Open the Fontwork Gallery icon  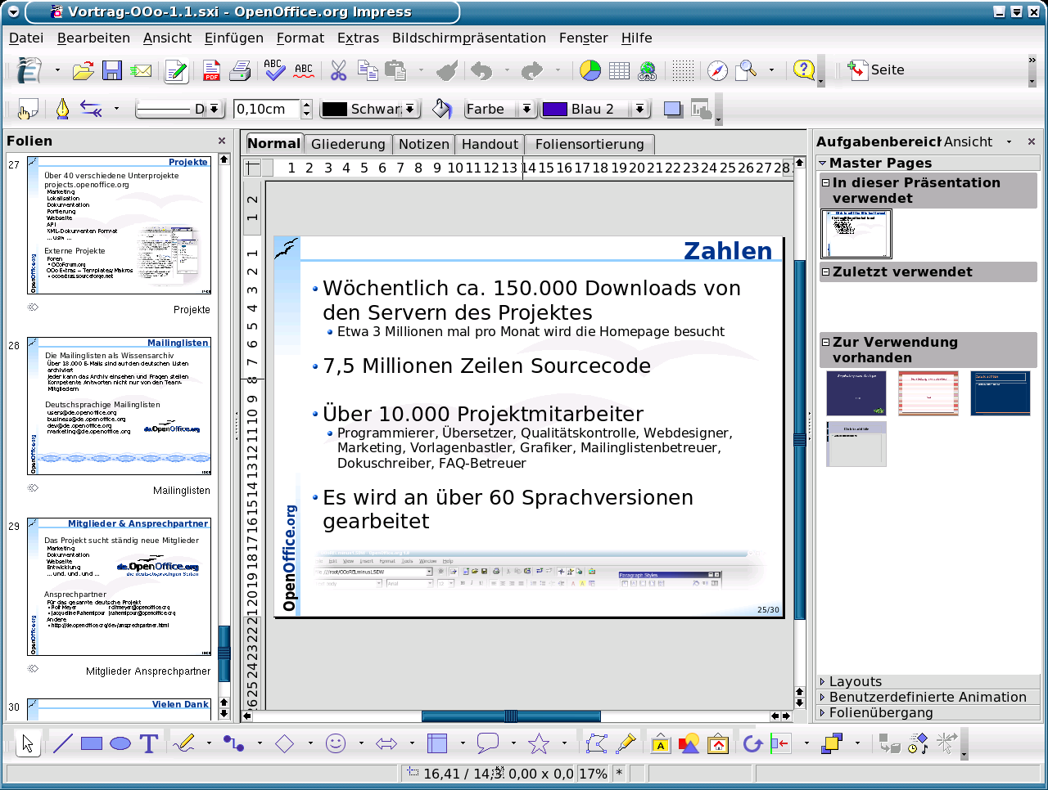661,743
